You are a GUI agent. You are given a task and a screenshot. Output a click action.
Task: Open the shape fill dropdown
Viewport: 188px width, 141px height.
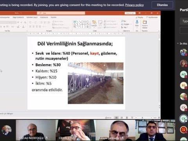pyautogui.click(x=110, y=21)
